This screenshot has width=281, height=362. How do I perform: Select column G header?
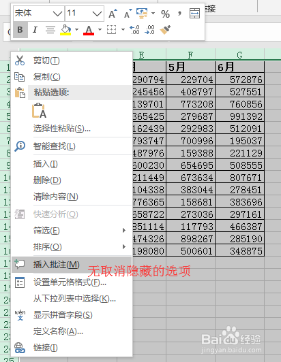point(239,54)
